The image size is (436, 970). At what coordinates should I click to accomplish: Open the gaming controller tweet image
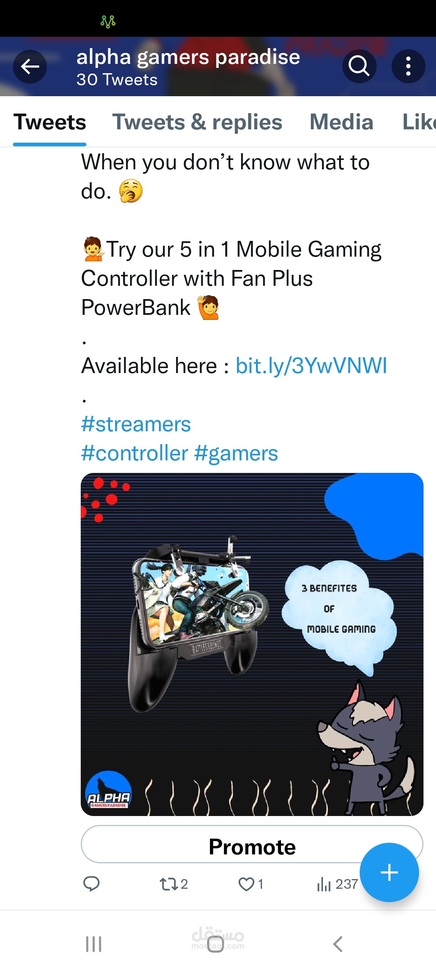(252, 644)
